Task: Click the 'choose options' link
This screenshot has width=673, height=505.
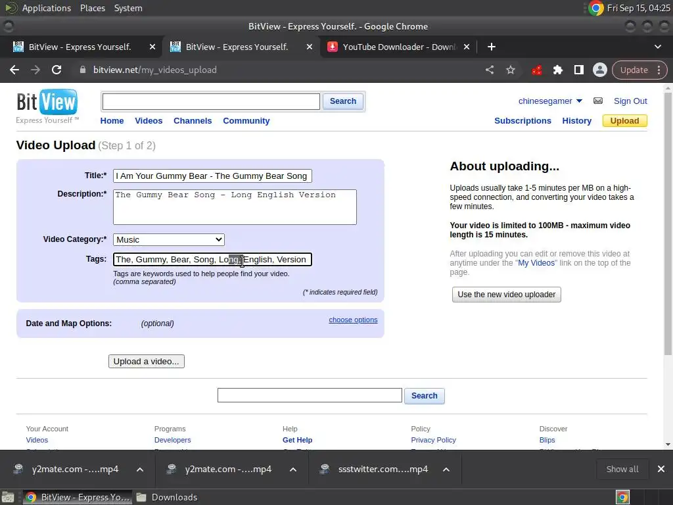Action: [x=353, y=320]
